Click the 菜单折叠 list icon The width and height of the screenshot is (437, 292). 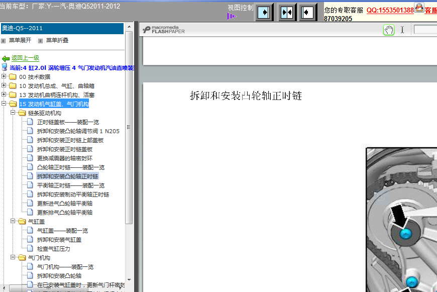click(x=40, y=41)
